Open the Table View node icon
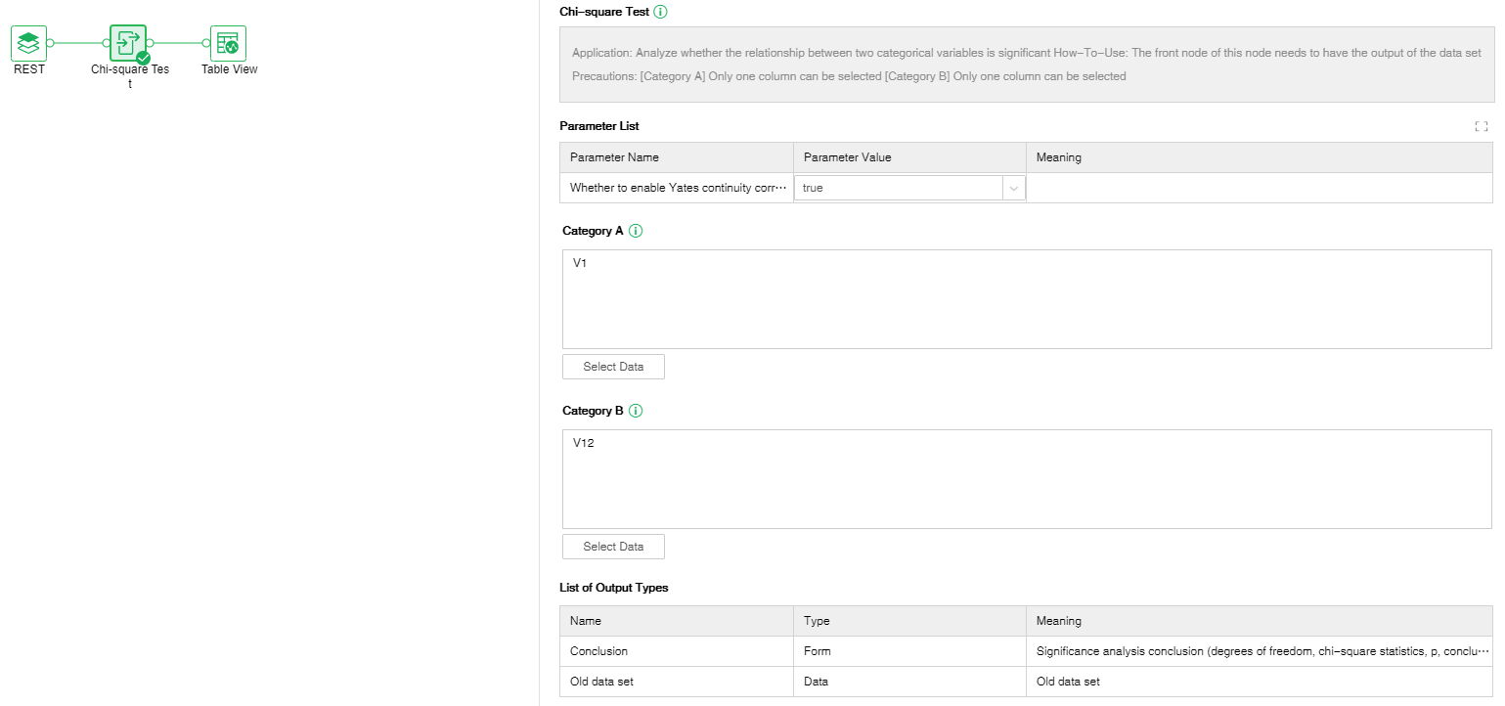The width and height of the screenshot is (1505, 706). click(228, 43)
